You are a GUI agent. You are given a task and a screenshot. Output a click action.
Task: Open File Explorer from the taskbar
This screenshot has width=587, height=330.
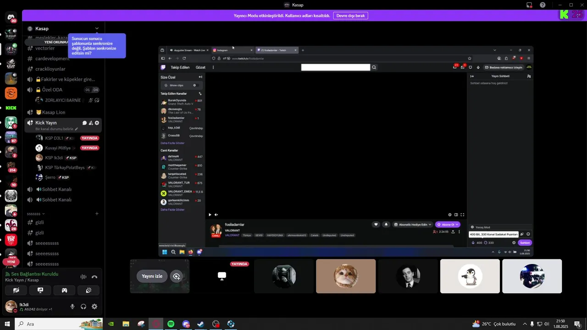click(126, 324)
